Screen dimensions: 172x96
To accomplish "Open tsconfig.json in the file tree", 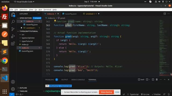I will point(29,51).
